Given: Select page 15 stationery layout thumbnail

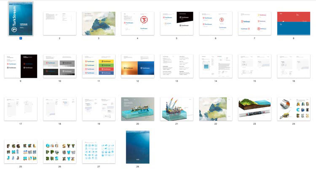Looking at the screenshot, I should [x=254, y=66].
